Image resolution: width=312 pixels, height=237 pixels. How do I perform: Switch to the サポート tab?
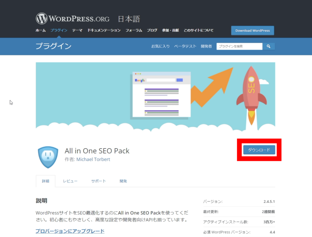(x=98, y=181)
